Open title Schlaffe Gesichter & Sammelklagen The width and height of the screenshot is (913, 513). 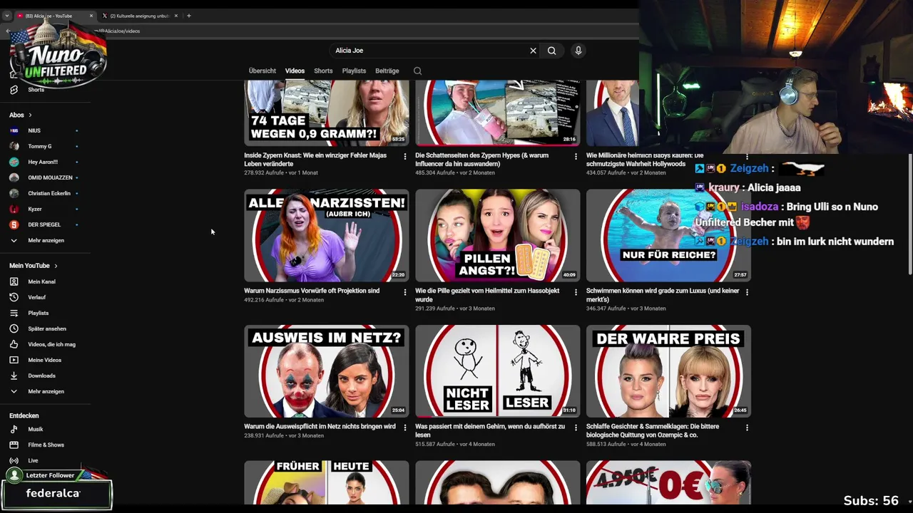coord(653,430)
